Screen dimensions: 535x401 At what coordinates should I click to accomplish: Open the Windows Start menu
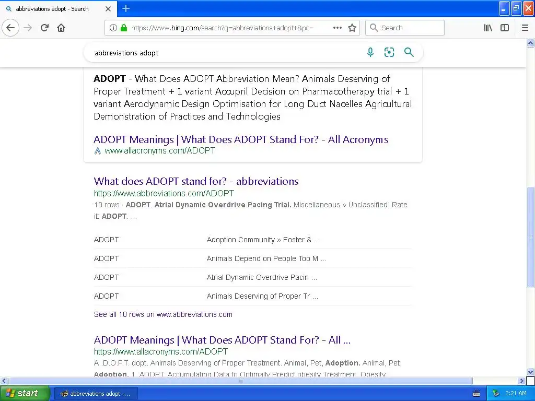[x=25, y=393]
